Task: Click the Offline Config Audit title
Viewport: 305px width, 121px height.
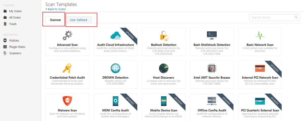Action: pyautogui.click(x=212, y=110)
